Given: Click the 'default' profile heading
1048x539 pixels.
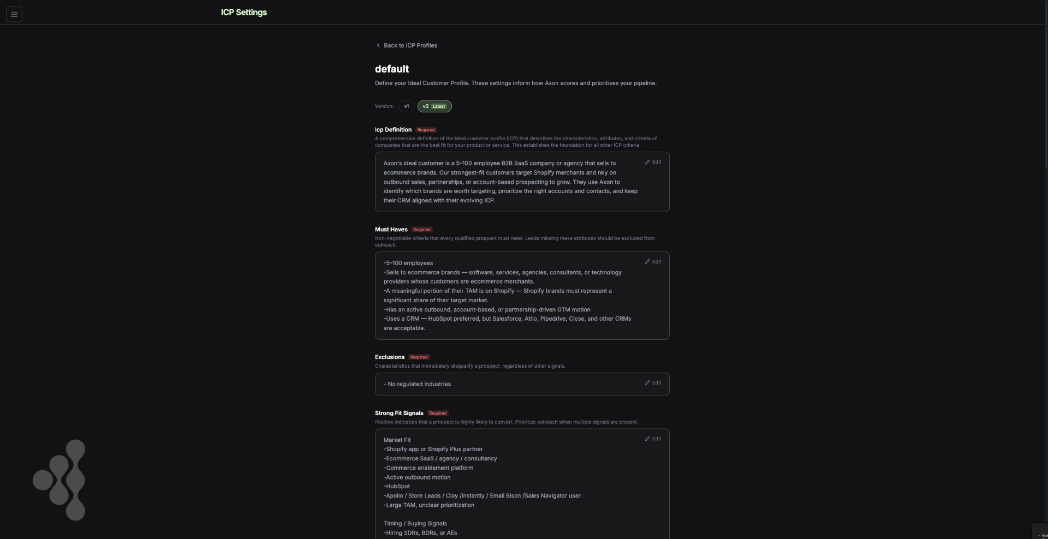Looking at the screenshot, I should click(x=392, y=69).
